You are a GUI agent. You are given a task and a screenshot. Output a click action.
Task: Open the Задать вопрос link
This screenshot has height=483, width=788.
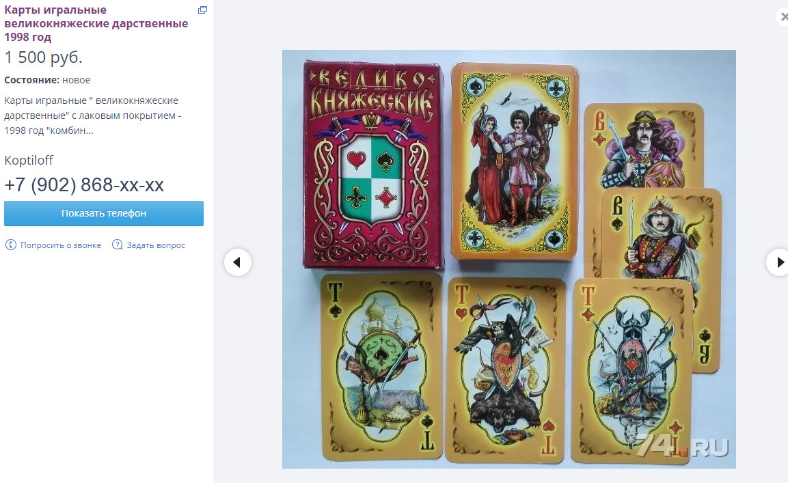(x=156, y=245)
